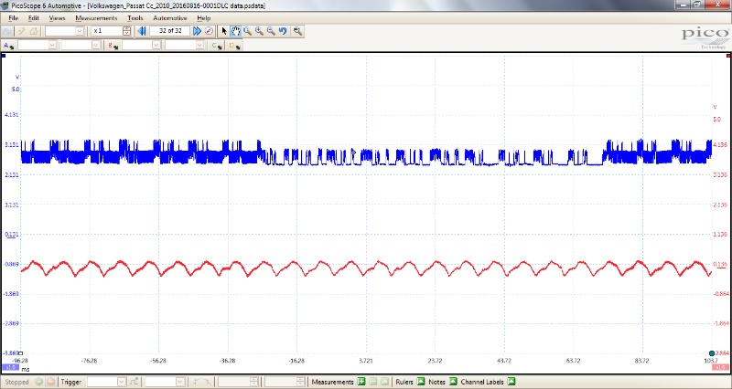Image resolution: width=732 pixels, height=389 pixels.
Task: Open the Help menu
Action: coord(203,18)
